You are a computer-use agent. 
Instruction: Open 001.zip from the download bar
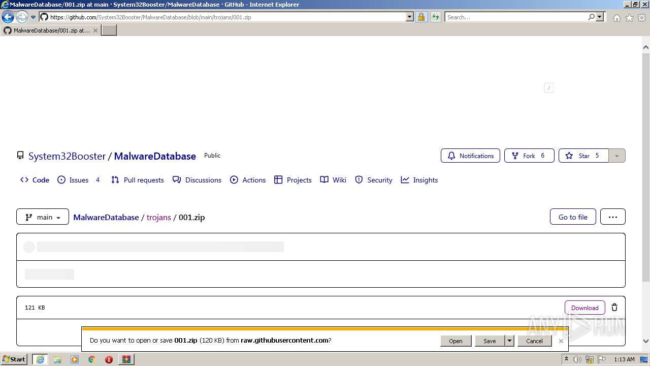pyautogui.click(x=456, y=341)
